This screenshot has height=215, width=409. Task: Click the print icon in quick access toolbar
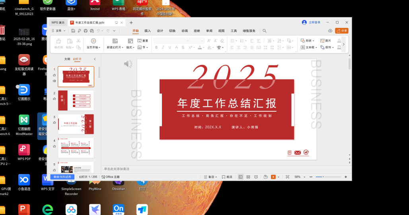tap(86, 31)
